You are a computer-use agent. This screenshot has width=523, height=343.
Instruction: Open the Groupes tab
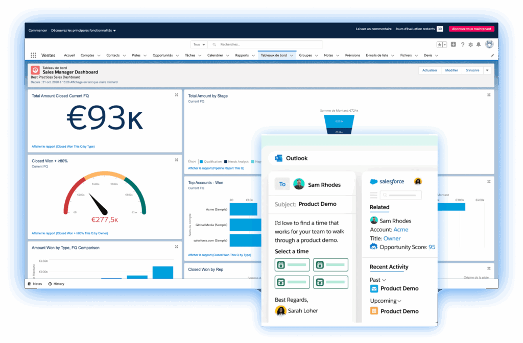click(305, 55)
